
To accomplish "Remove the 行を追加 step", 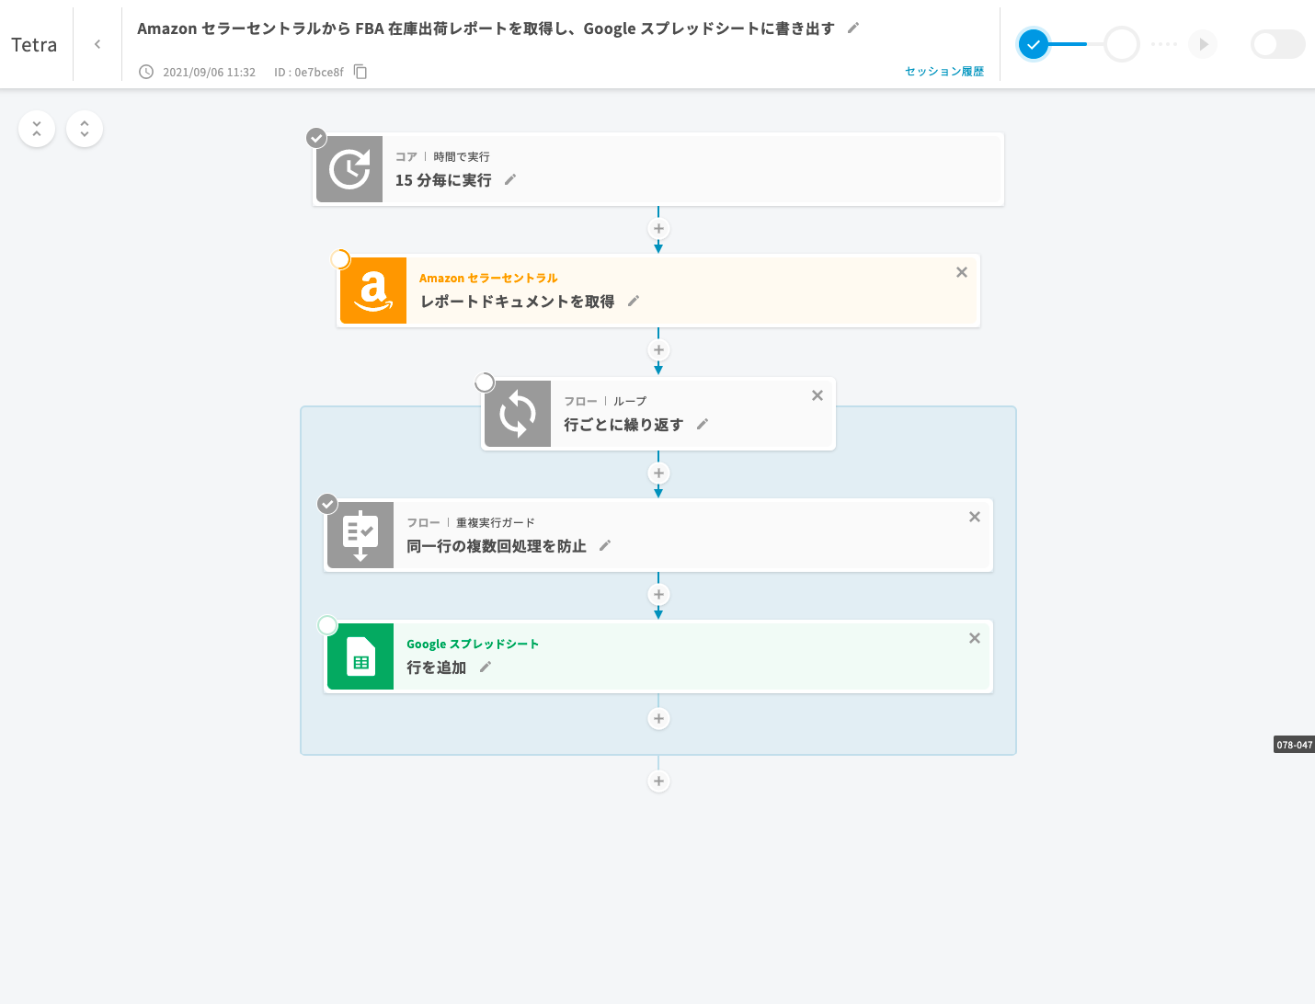I will pos(975,638).
